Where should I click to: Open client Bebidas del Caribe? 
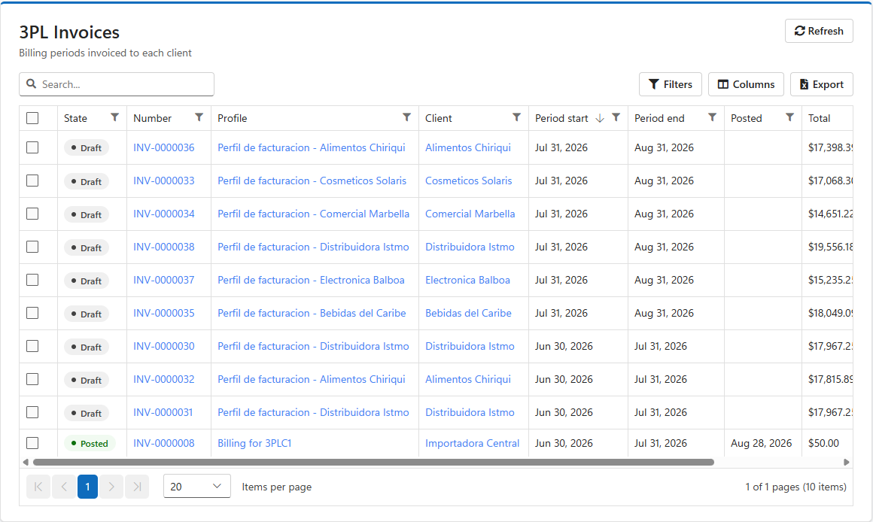(x=468, y=314)
